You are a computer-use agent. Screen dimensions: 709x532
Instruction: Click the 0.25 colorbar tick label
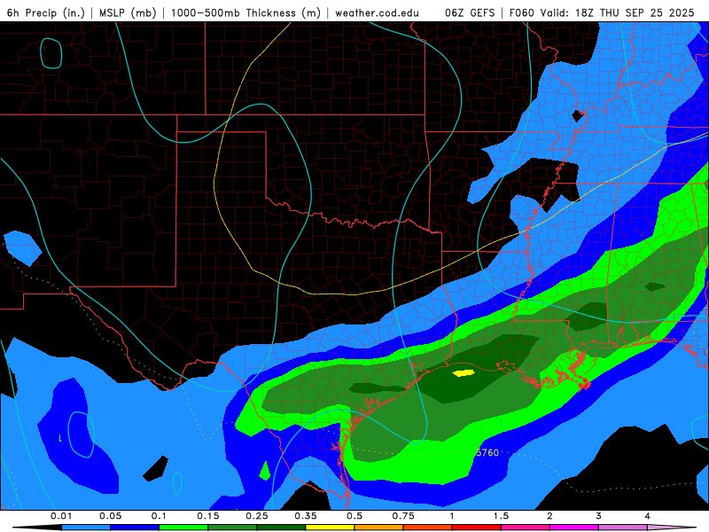pos(257,516)
